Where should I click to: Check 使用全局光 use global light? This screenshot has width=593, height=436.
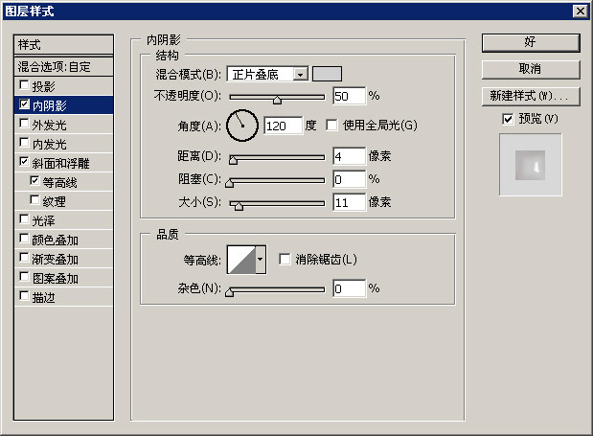point(331,126)
